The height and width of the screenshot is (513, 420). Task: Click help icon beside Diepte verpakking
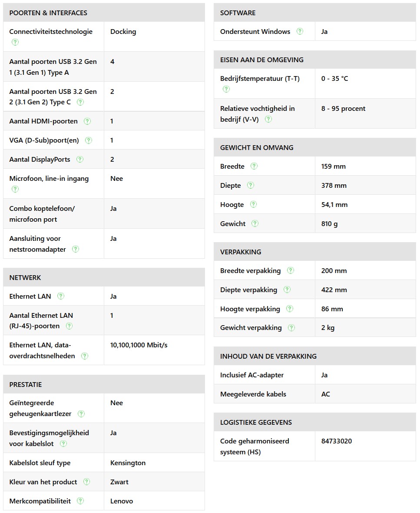point(287,290)
